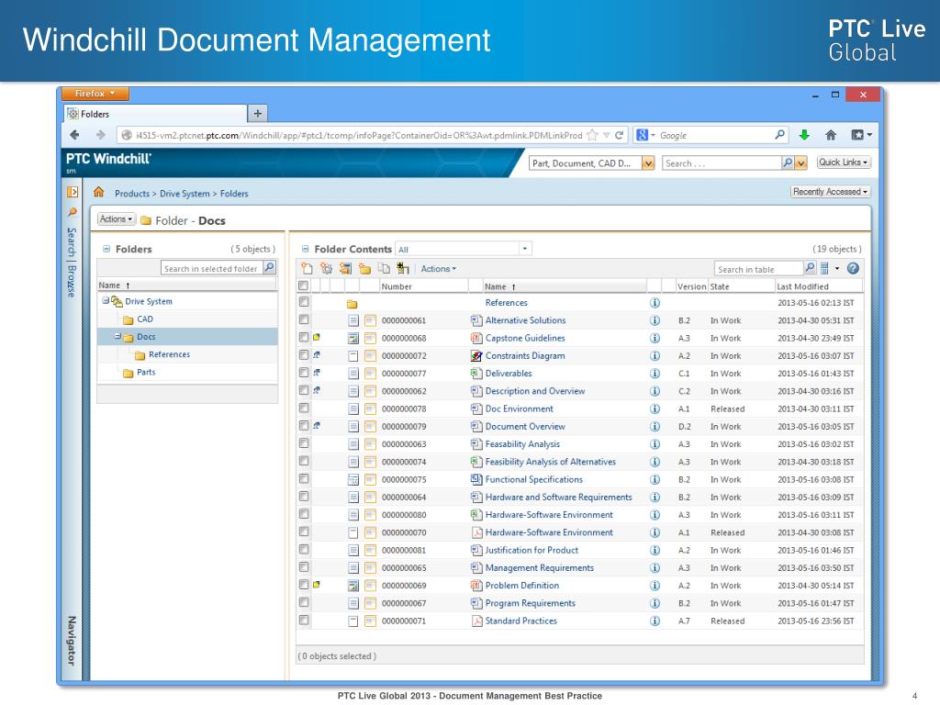Screen dimensions: 940x705
Task: Toggle the select-all checkbox in table header
Action: [304, 286]
